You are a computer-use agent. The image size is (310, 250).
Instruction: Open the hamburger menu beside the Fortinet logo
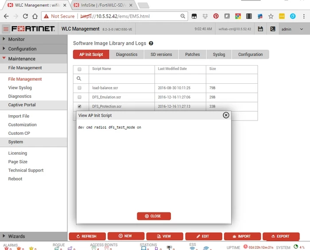tap(6, 29)
